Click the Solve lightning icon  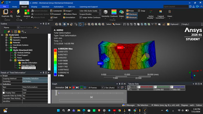pos(18,12)
